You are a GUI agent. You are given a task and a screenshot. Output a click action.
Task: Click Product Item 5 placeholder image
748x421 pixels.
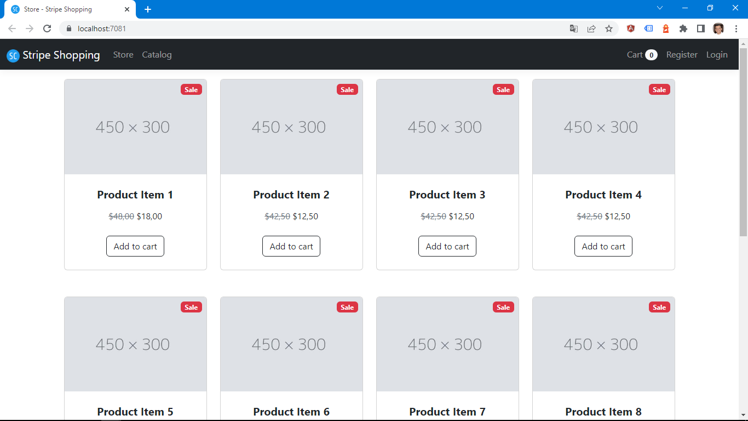click(135, 344)
